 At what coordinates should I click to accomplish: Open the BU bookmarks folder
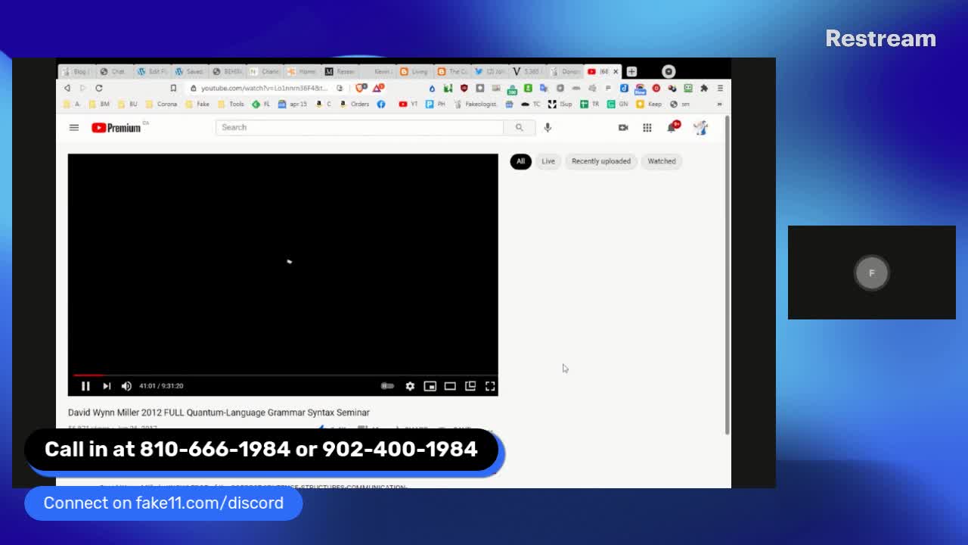point(128,104)
